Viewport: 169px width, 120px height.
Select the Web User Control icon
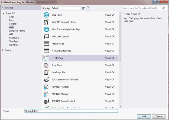[46, 36]
